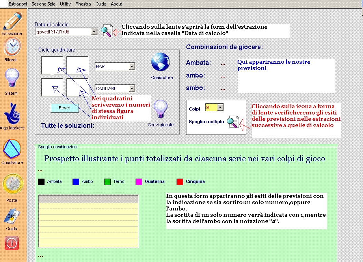Click the green Terno color swatch
Screen dimensions: 363x262
point(107,182)
